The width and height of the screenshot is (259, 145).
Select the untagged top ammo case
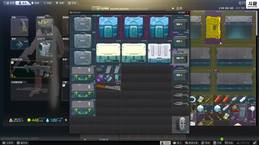pyautogui.click(x=180, y=23)
